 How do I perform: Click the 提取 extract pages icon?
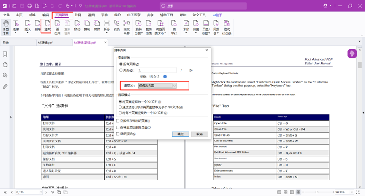click(x=47, y=26)
